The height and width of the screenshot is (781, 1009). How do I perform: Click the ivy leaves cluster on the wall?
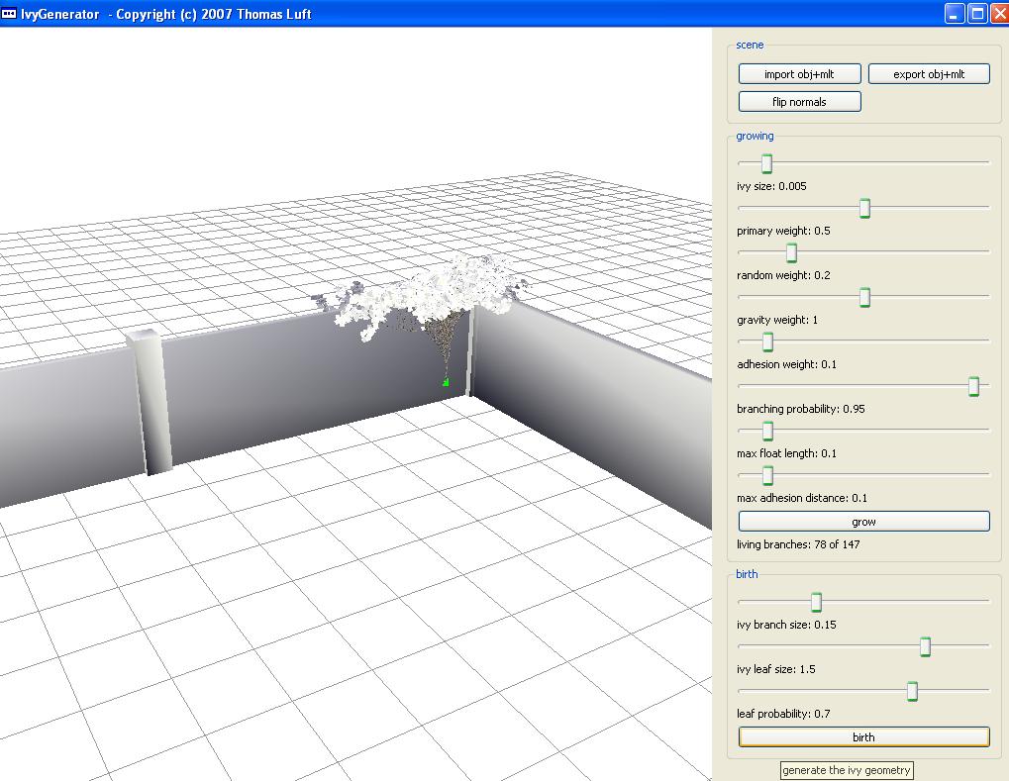click(x=425, y=296)
